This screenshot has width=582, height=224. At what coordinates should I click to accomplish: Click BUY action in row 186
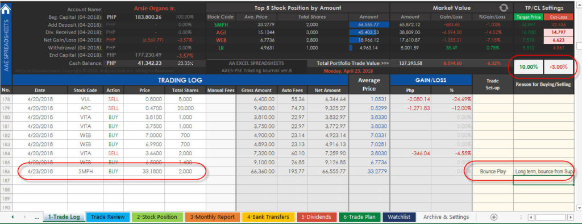coord(113,172)
